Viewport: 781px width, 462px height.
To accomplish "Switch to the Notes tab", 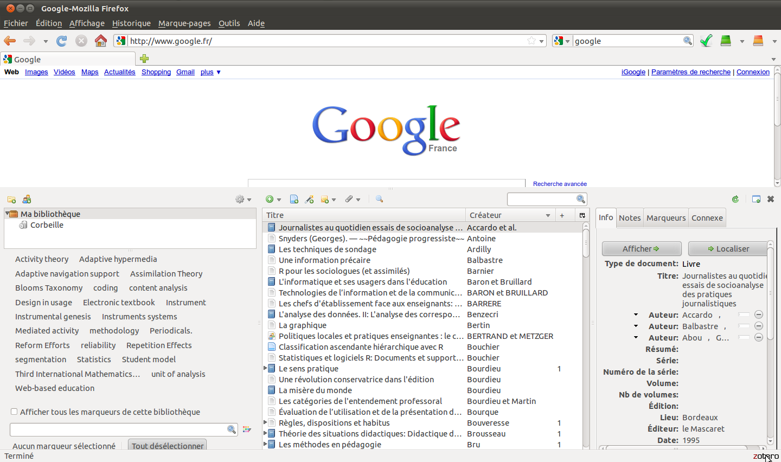I will point(630,218).
